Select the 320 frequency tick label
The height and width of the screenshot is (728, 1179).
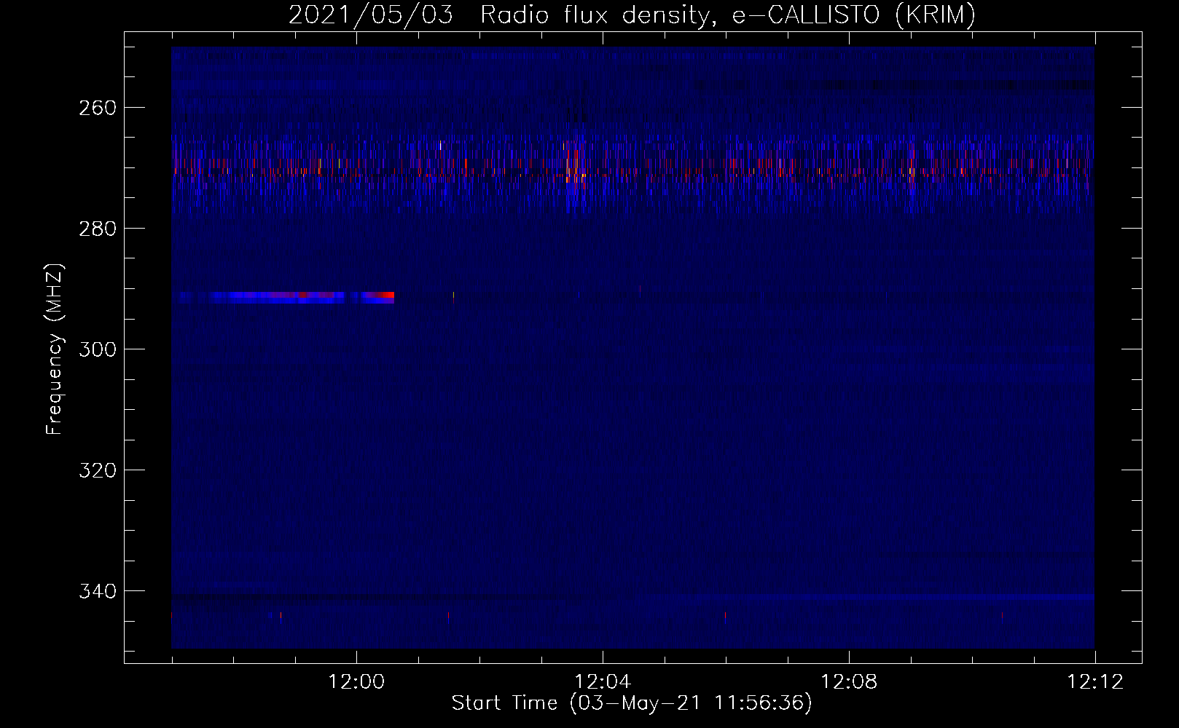pyautogui.click(x=98, y=470)
